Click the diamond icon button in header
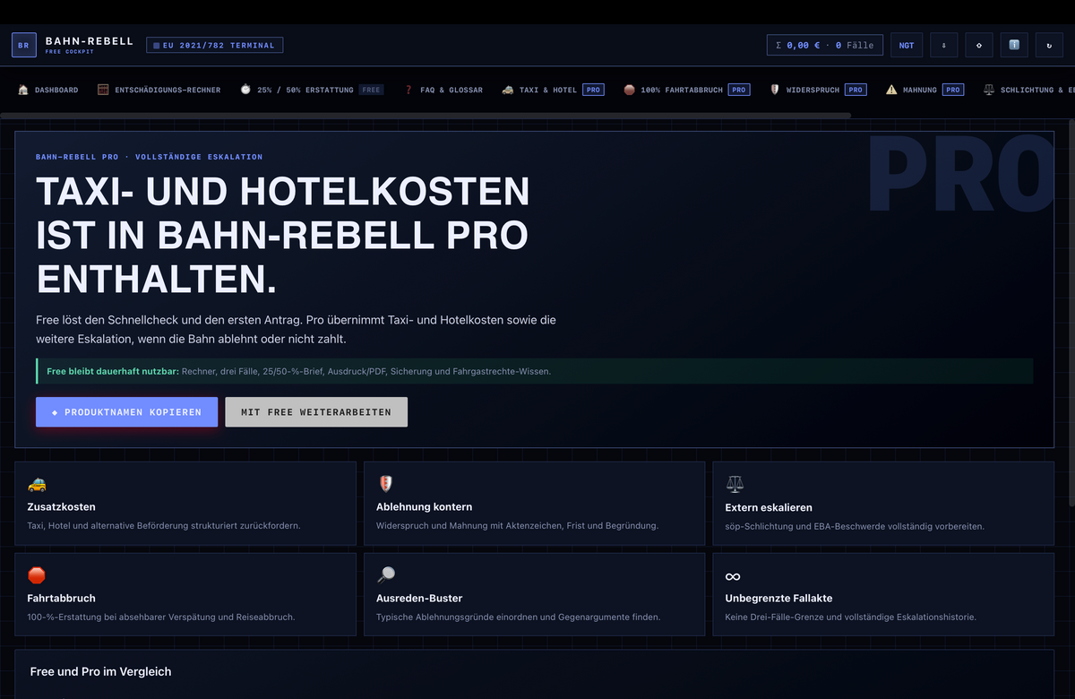The image size is (1075, 699). click(x=979, y=45)
